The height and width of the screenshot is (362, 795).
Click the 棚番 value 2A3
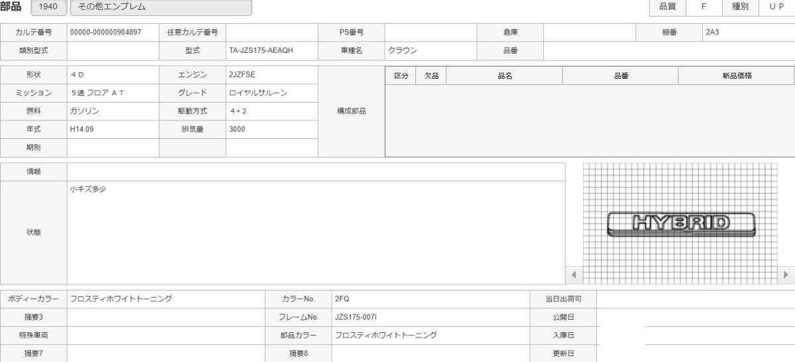[x=712, y=32]
